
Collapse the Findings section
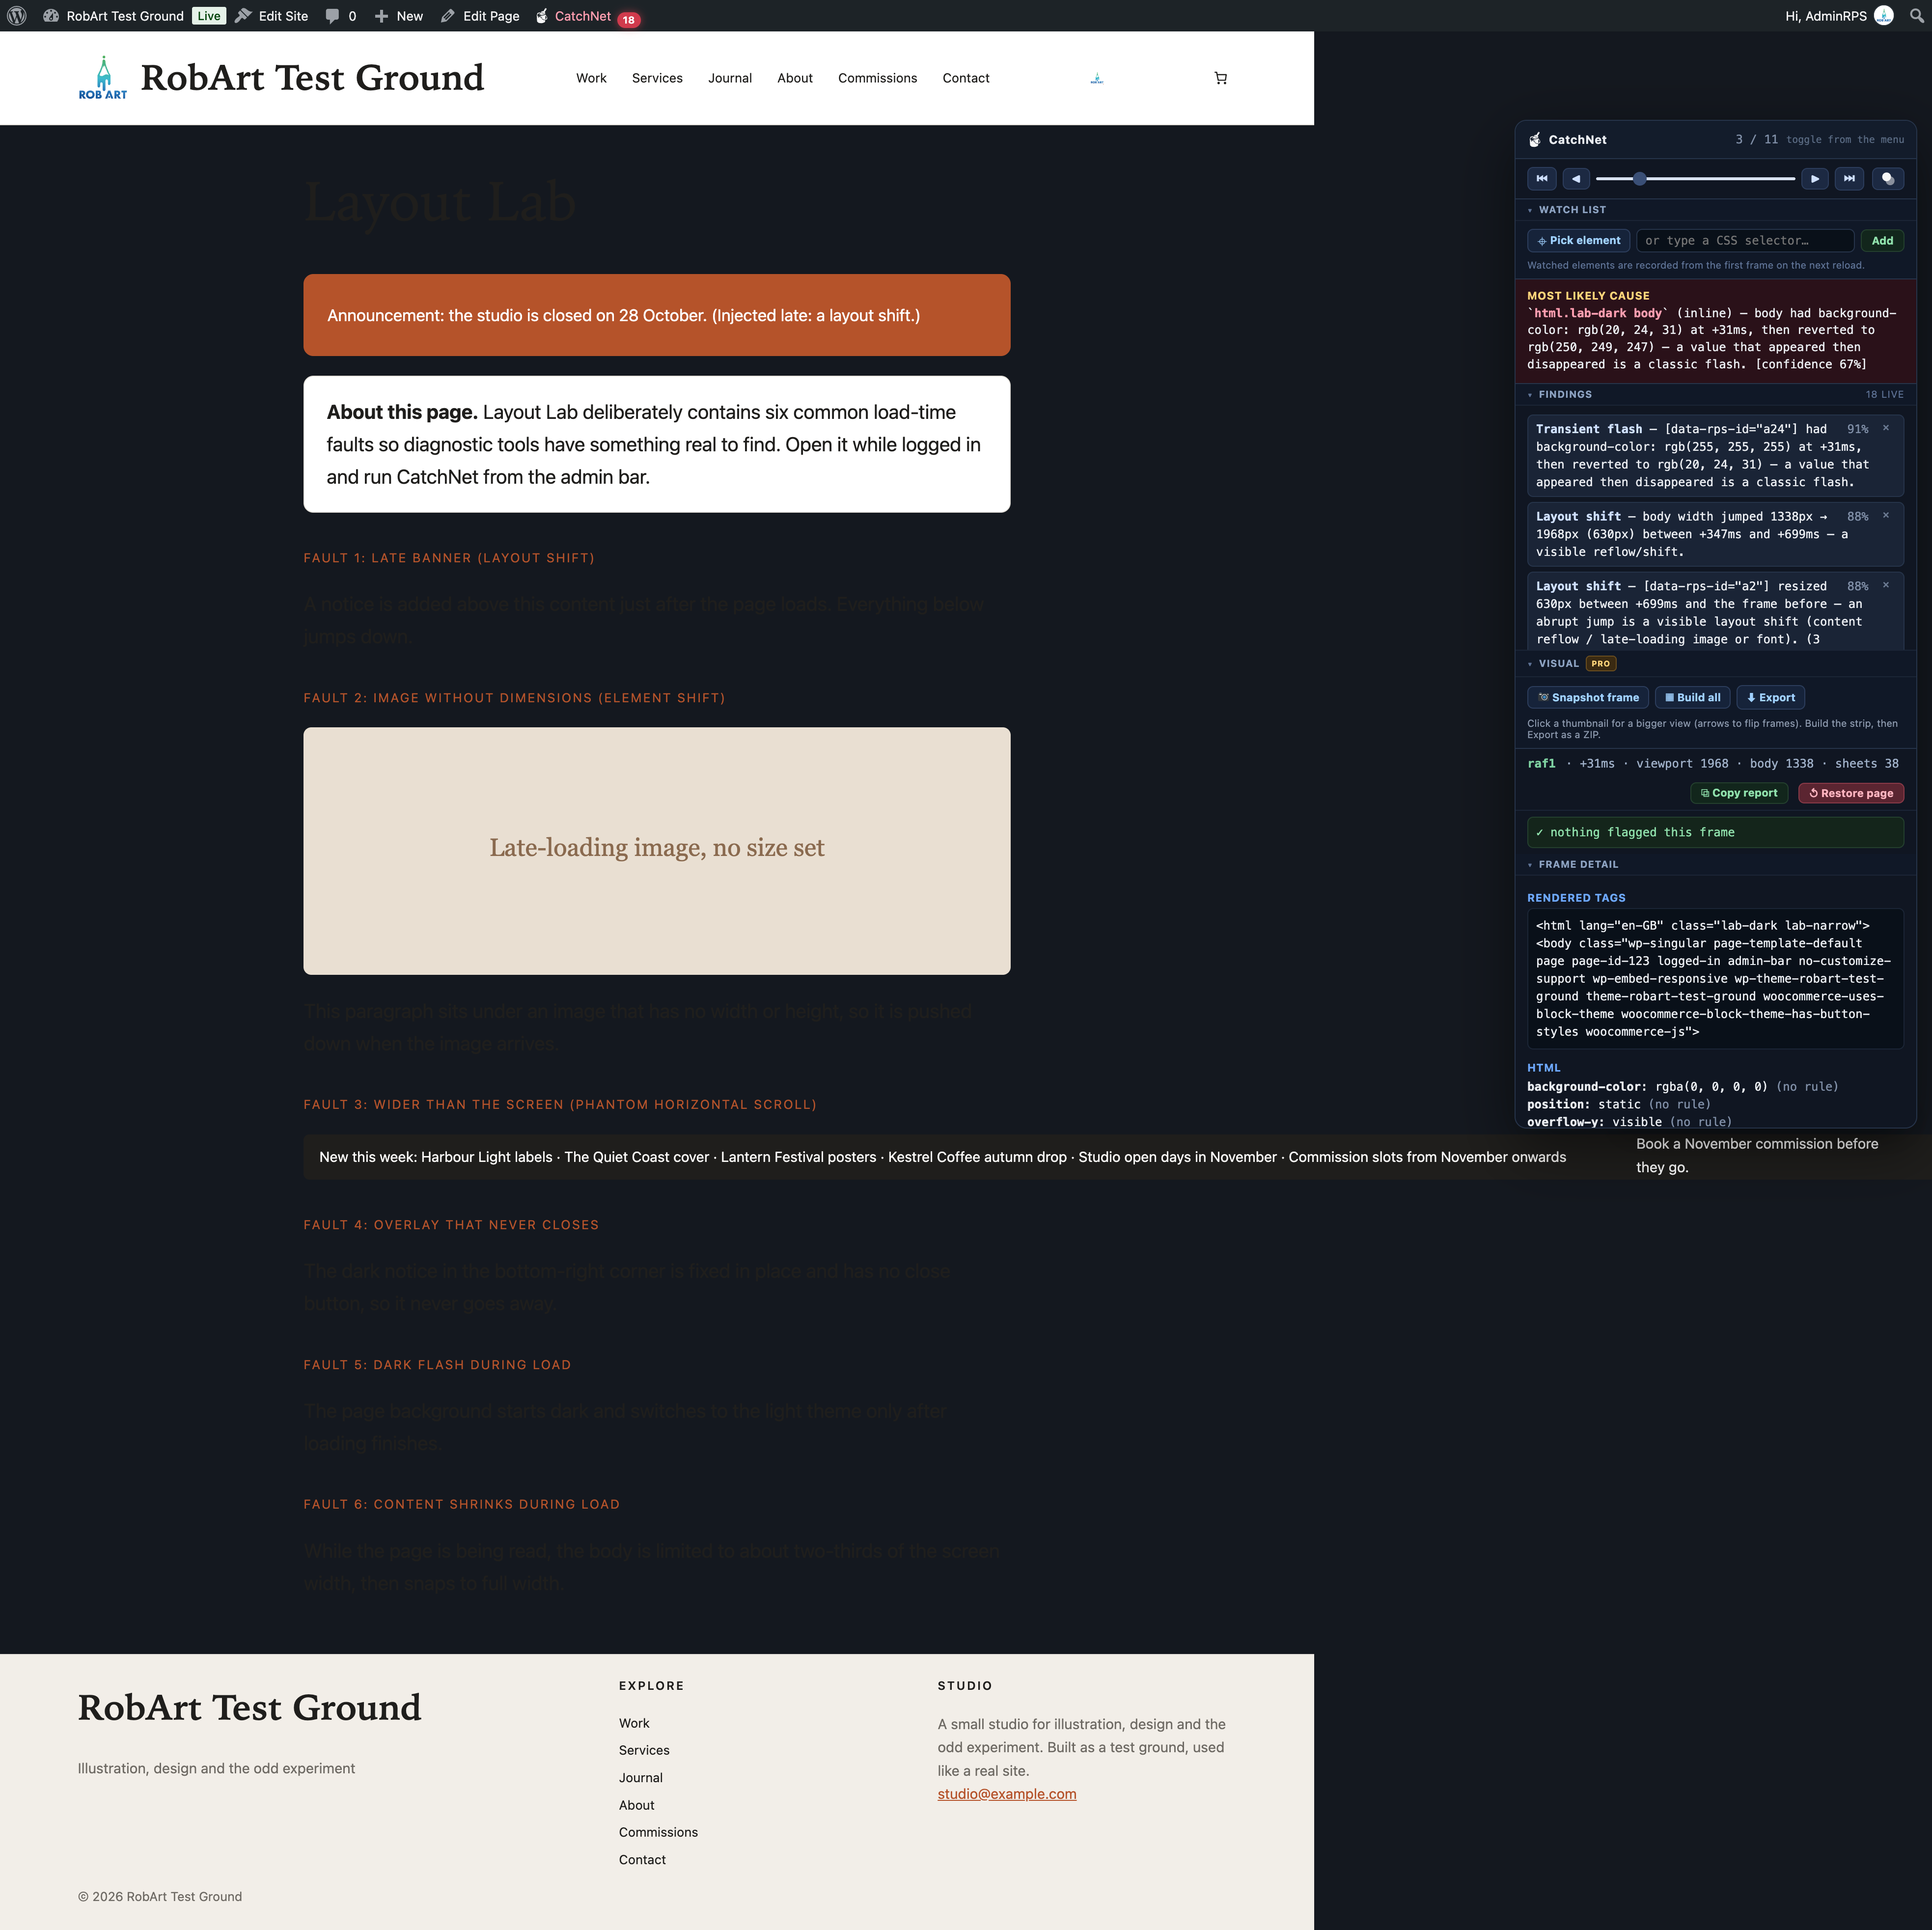coord(1560,395)
